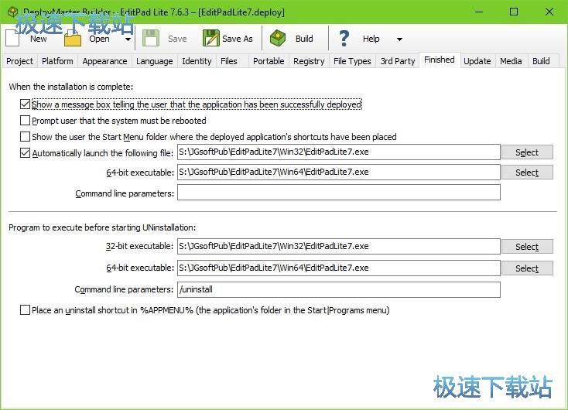Click the Help question mark icon
The height and width of the screenshot is (410, 568).
click(344, 38)
